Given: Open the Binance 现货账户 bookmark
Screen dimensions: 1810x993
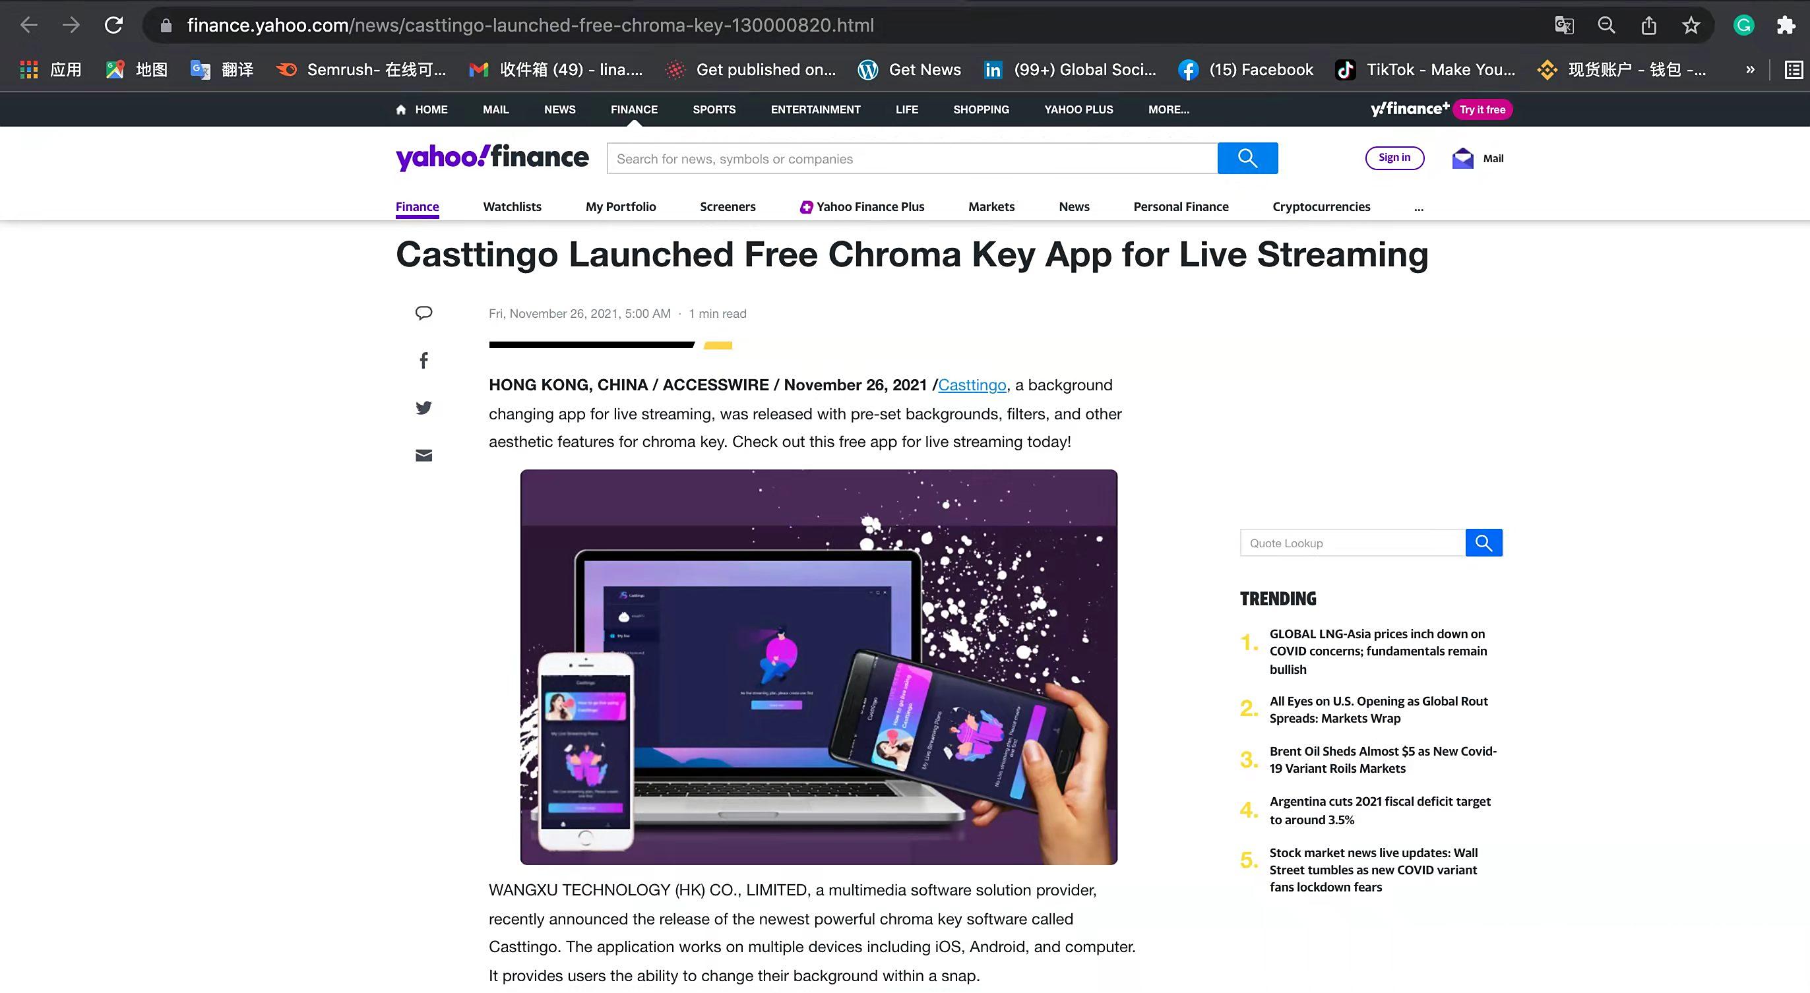Looking at the screenshot, I should pyautogui.click(x=1621, y=69).
